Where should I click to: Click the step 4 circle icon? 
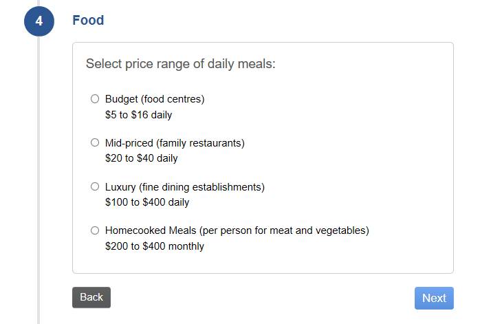(39, 21)
